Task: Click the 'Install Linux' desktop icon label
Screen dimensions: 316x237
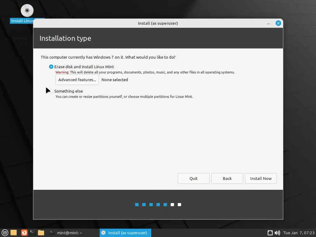Action: click(x=22, y=21)
